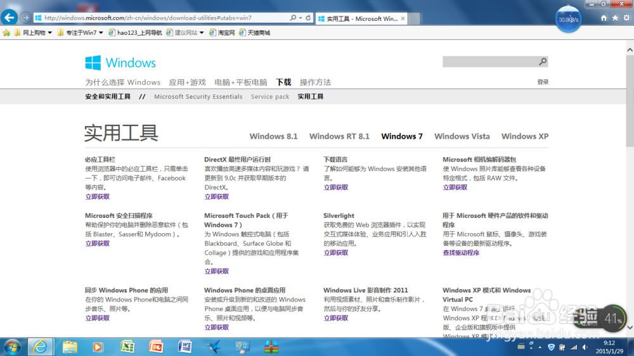Open the browser Home icon
The height and width of the screenshot is (356, 634).
(x=604, y=18)
